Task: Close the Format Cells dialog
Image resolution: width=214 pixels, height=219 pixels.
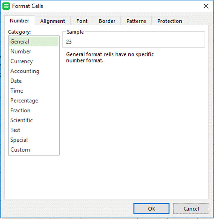Action: [206, 6]
